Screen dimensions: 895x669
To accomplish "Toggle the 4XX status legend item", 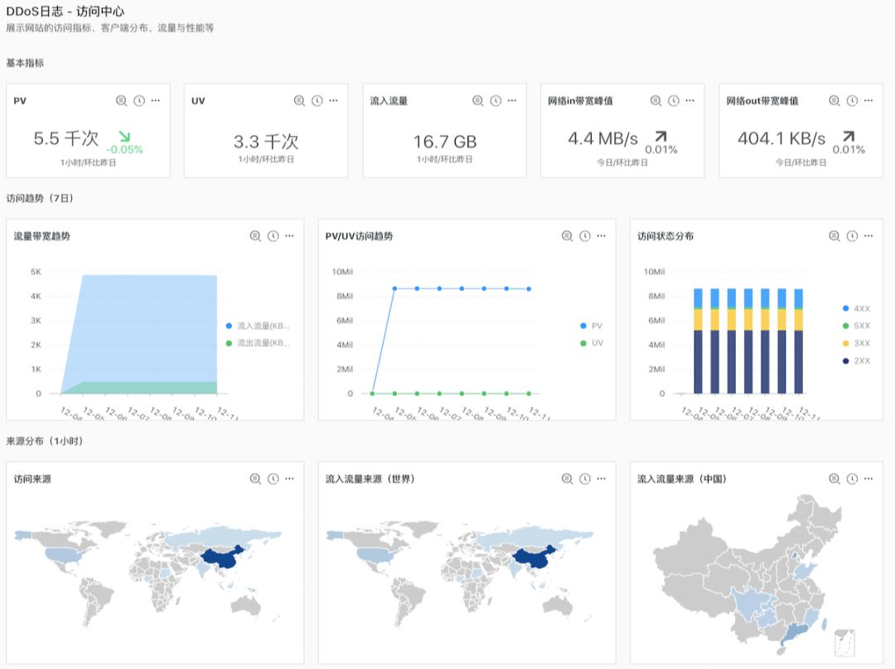I will pyautogui.click(x=856, y=309).
